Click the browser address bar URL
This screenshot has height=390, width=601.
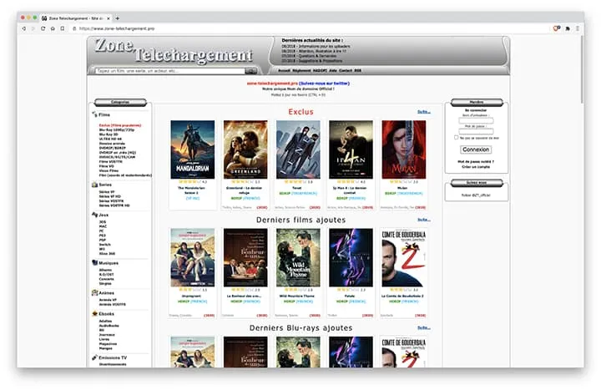click(x=117, y=28)
